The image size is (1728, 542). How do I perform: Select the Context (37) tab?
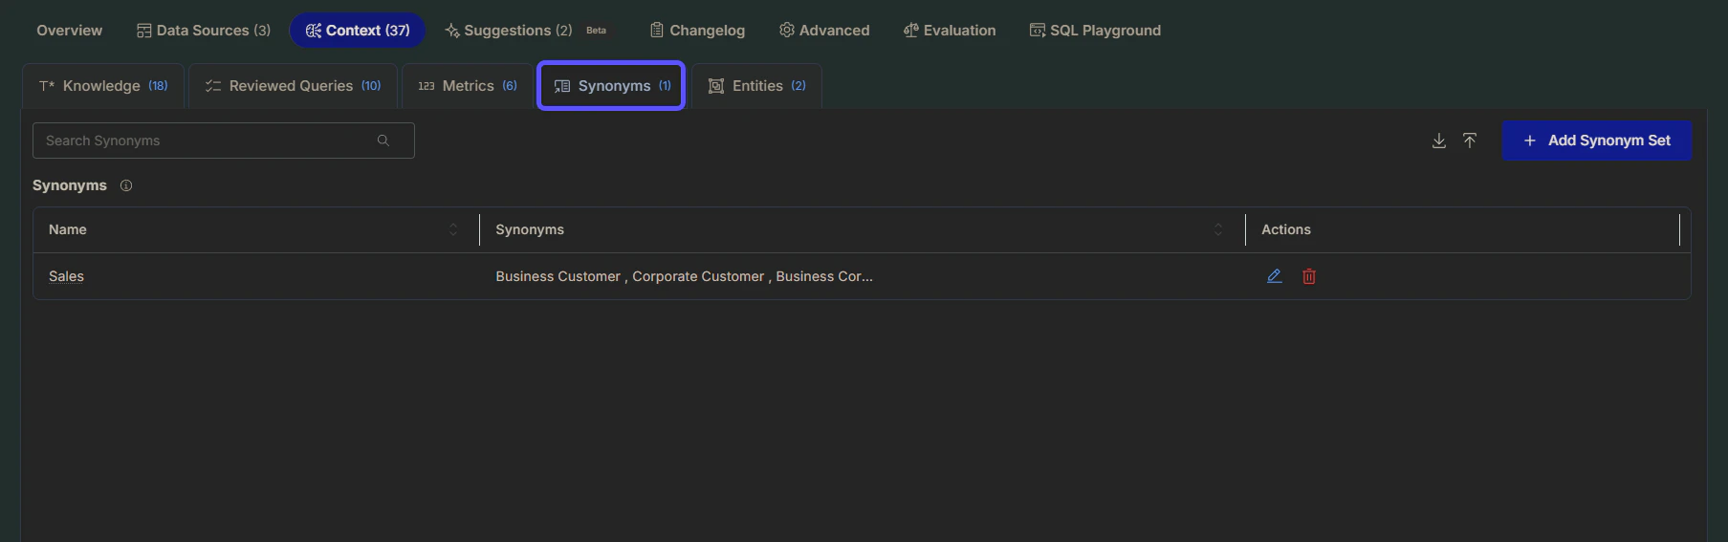tap(358, 31)
